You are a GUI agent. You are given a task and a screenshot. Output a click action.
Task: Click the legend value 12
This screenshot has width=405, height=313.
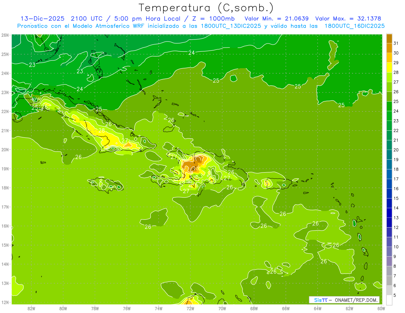pos(396,227)
